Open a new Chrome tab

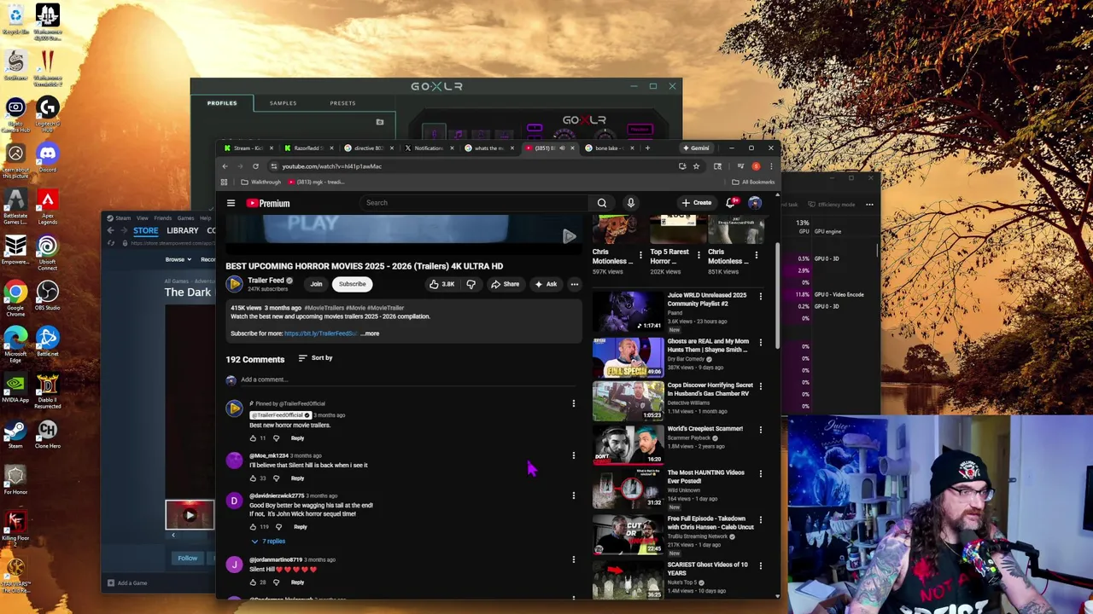click(647, 148)
